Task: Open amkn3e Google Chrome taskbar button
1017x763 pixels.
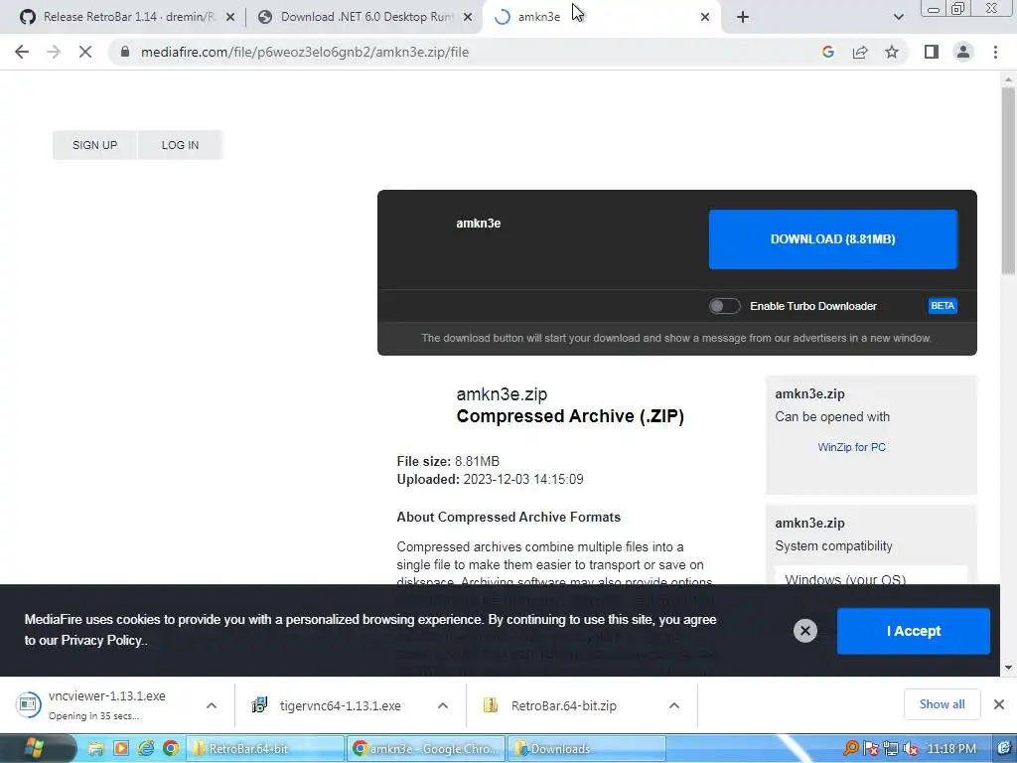Action: coord(426,749)
